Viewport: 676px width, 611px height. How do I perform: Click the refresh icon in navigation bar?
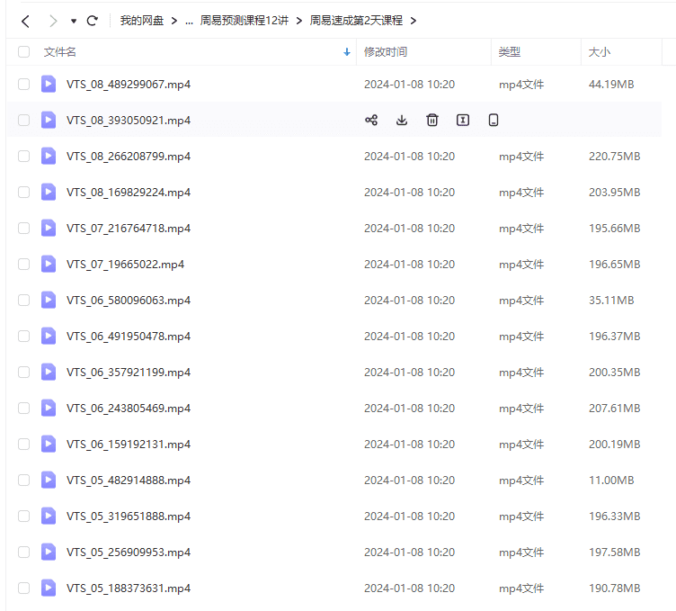tap(92, 20)
